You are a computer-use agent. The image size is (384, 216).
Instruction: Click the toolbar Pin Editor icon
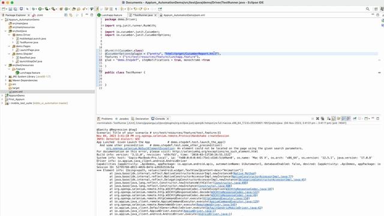(160, 9)
